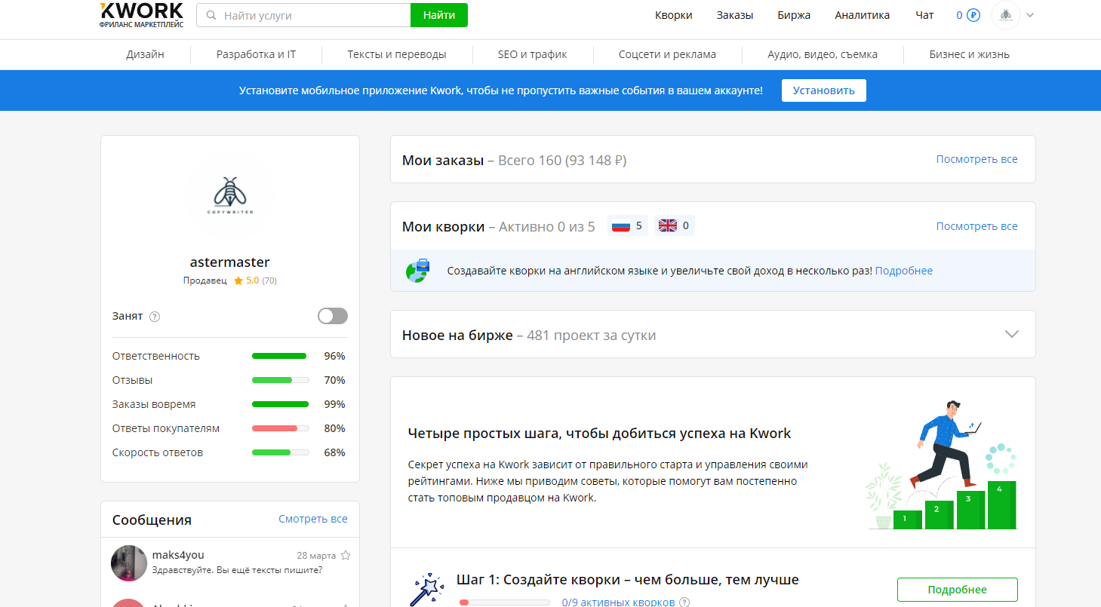Go to Кворки in the top navigation
Screen dimensions: 1101x607
click(674, 15)
